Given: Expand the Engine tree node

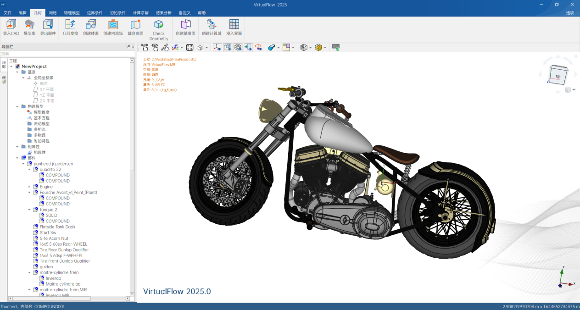Looking at the screenshot, I should click(30, 187).
